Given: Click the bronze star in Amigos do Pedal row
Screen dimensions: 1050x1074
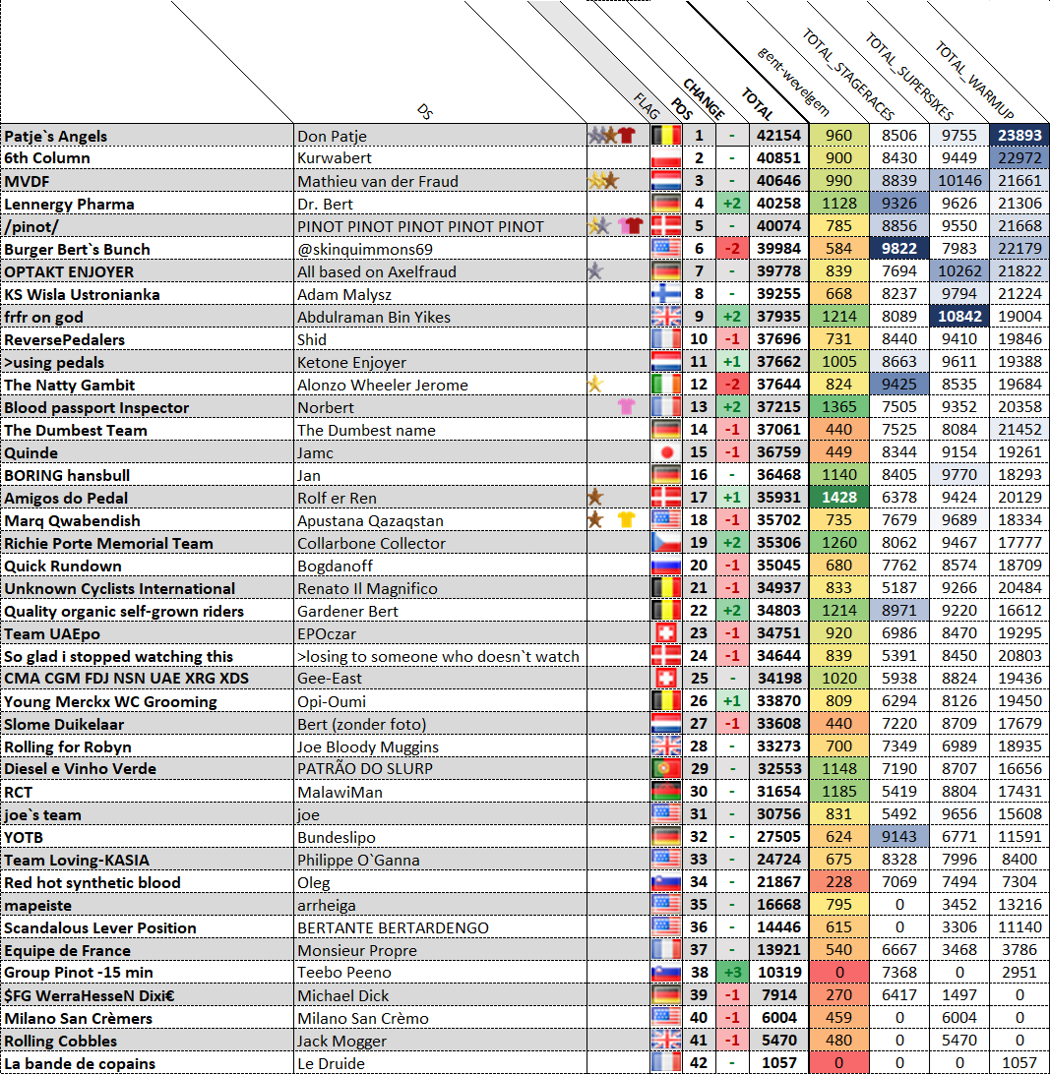Looking at the screenshot, I should (595, 497).
